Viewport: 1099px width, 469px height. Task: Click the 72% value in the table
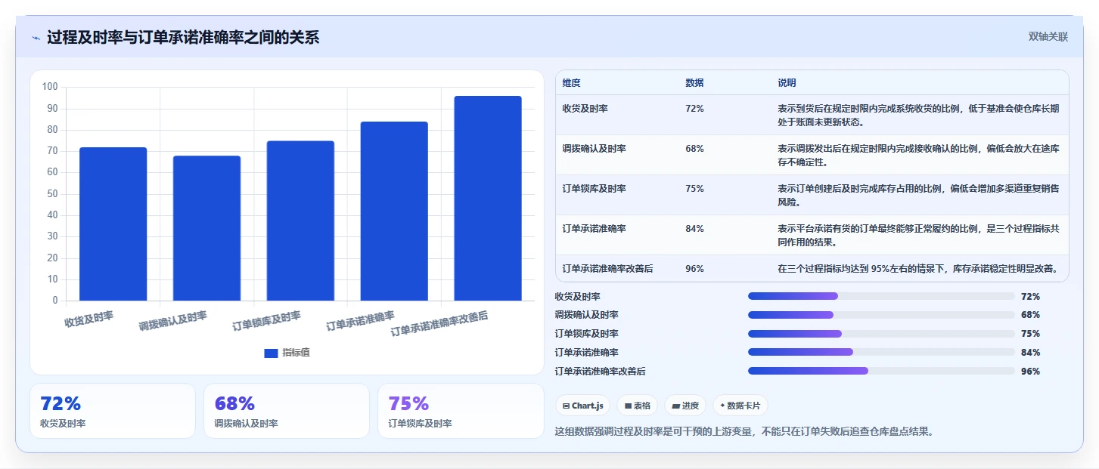pos(694,109)
